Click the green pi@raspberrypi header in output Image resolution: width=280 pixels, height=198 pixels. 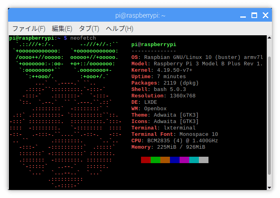pos(154,44)
